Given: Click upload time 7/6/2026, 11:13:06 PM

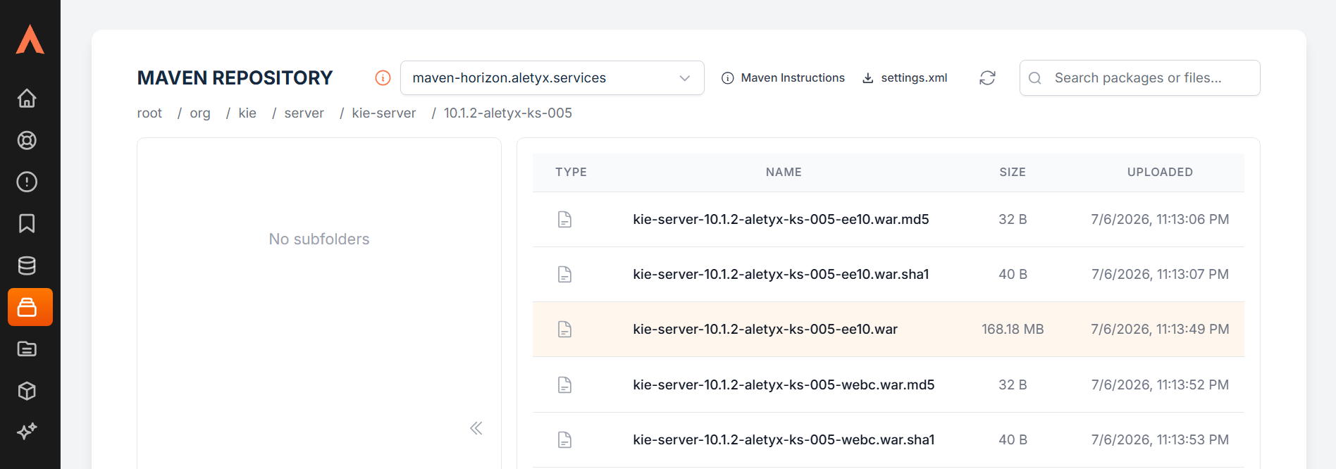Looking at the screenshot, I should (1160, 219).
